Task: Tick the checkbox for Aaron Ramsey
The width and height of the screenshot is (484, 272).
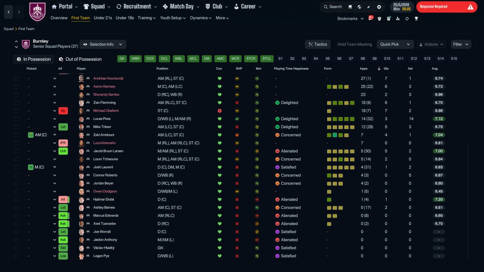Action: pos(16,87)
